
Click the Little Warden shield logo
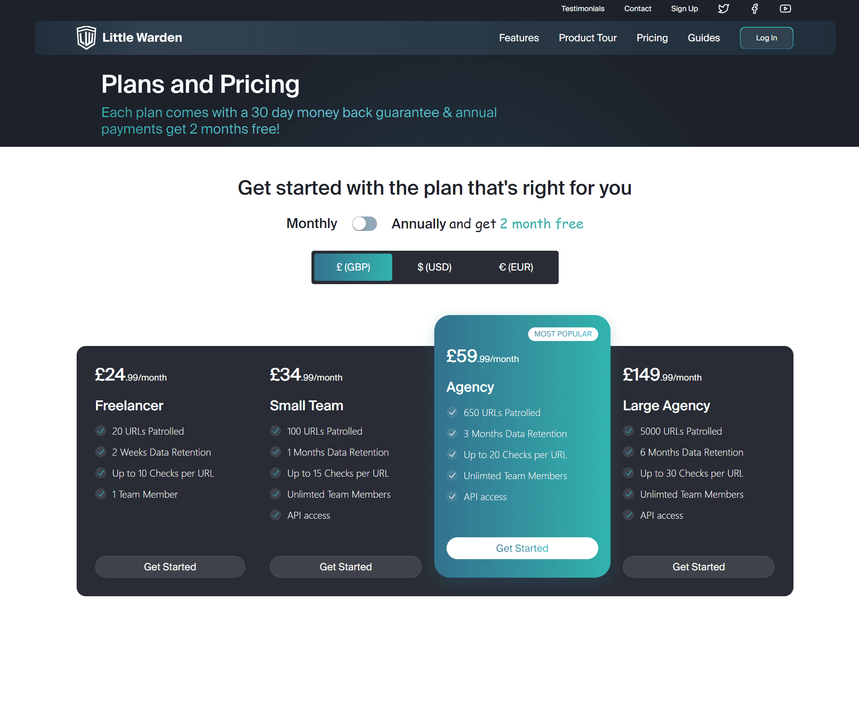click(86, 38)
